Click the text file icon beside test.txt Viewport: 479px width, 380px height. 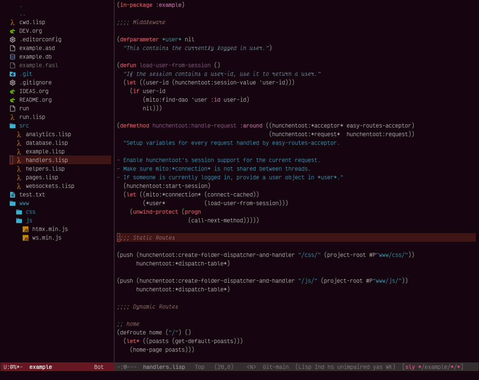coord(13,195)
